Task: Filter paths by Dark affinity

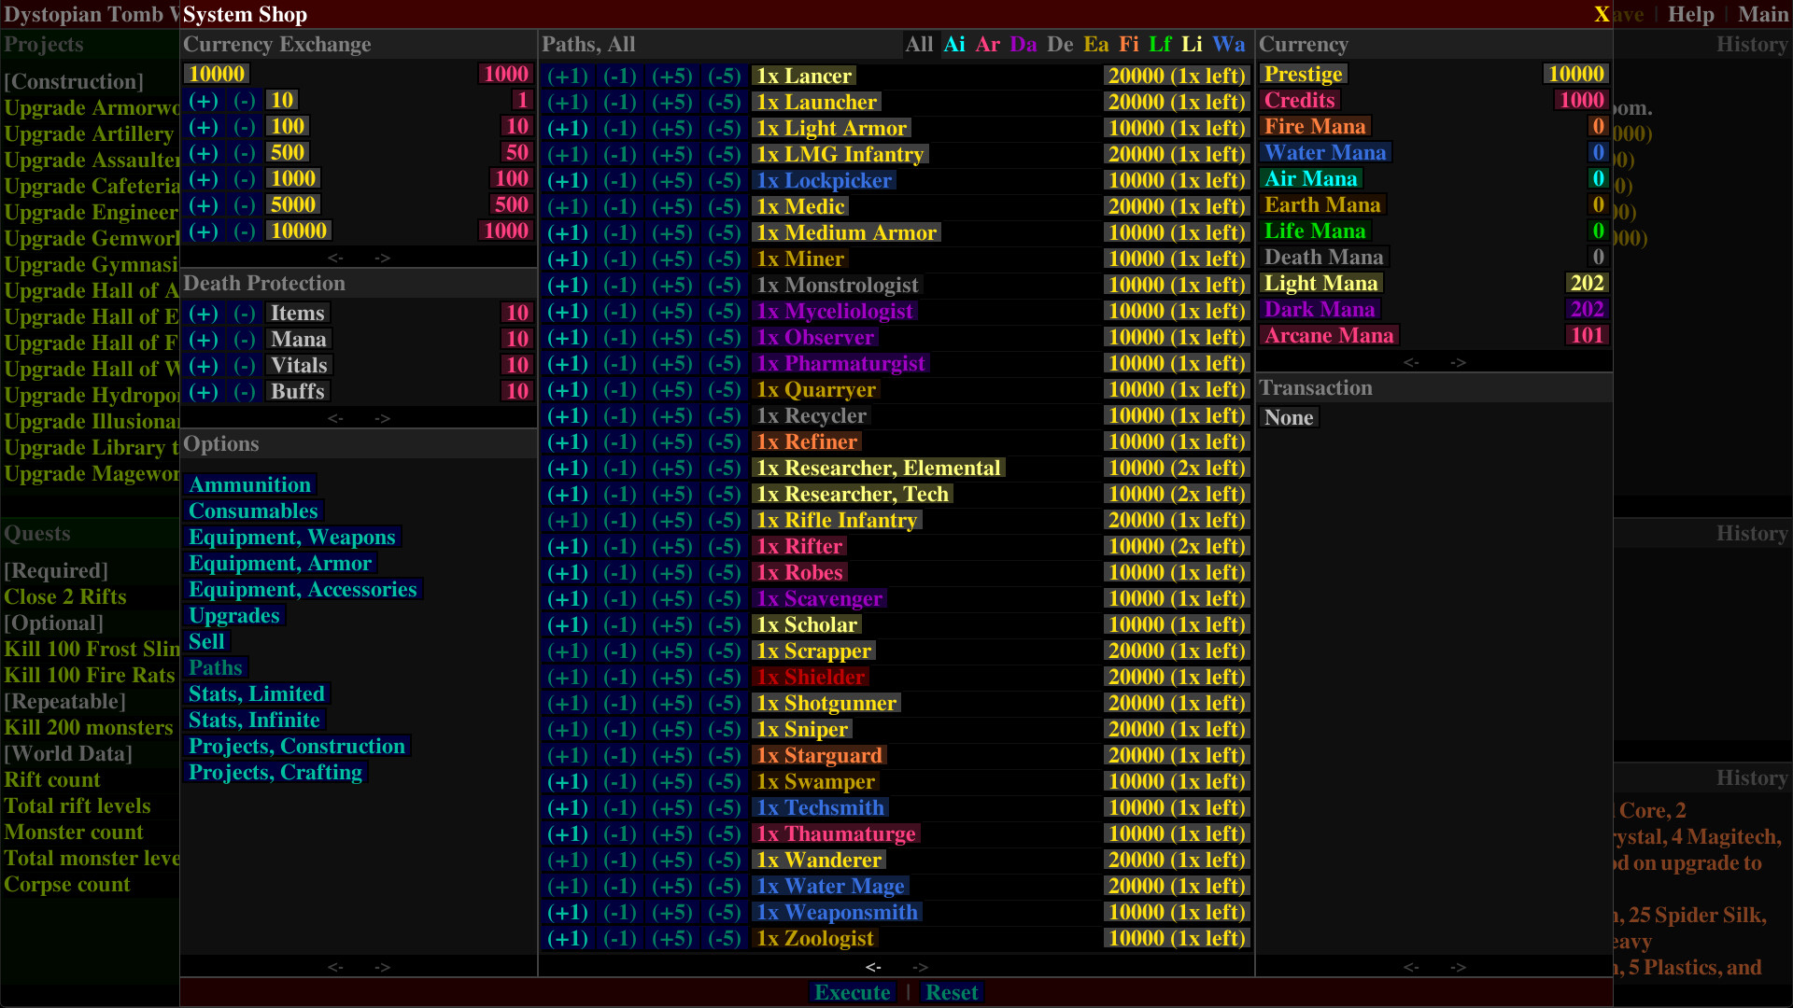Action: point(1024,44)
